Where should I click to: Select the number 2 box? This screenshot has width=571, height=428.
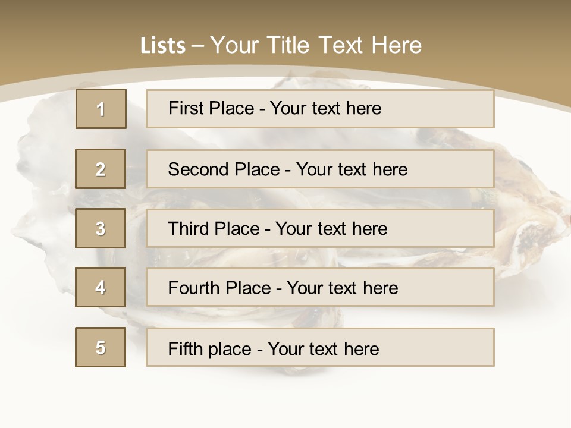coord(101,169)
